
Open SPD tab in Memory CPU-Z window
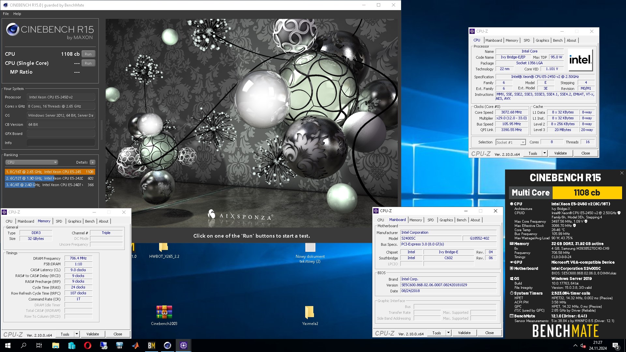59,221
